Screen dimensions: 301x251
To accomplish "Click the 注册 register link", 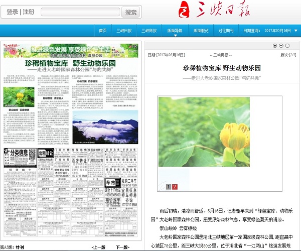I will tap(29, 12).
